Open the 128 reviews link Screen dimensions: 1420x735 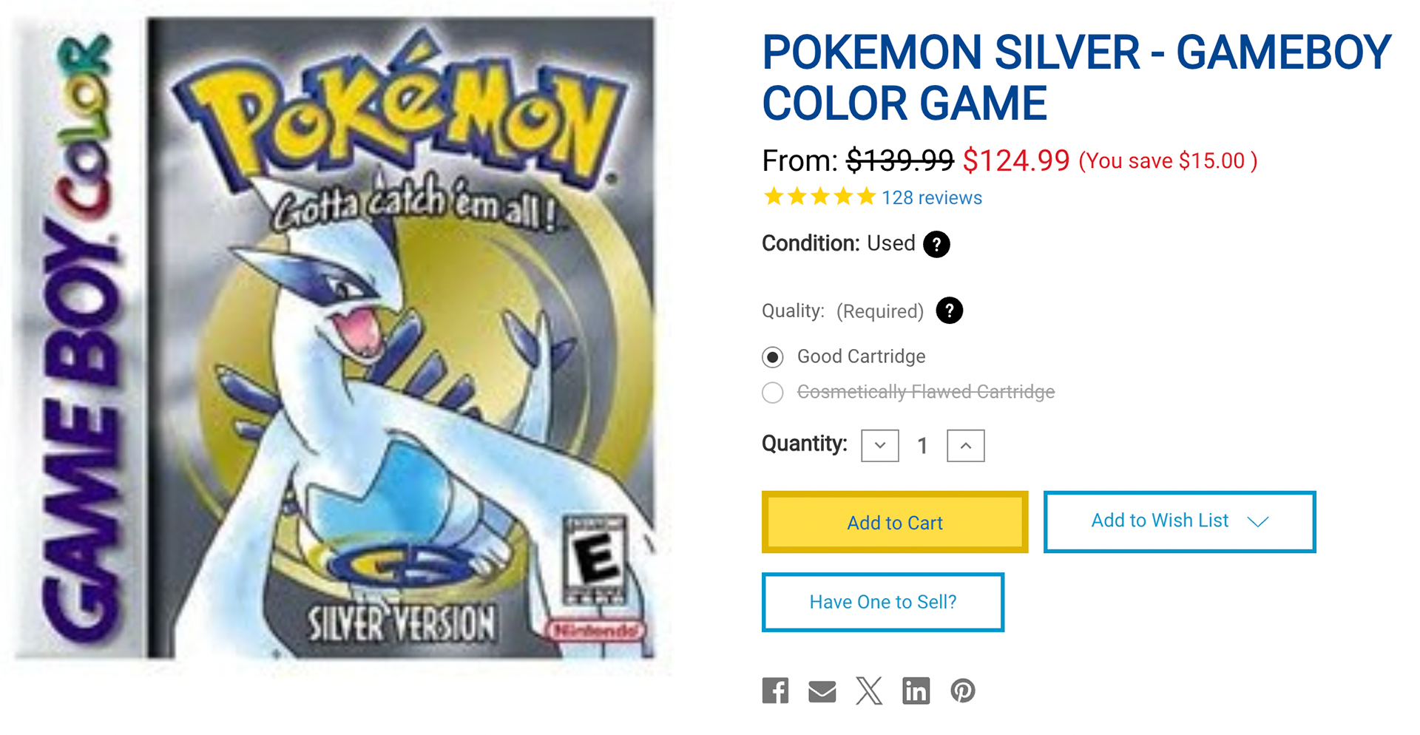click(x=932, y=197)
